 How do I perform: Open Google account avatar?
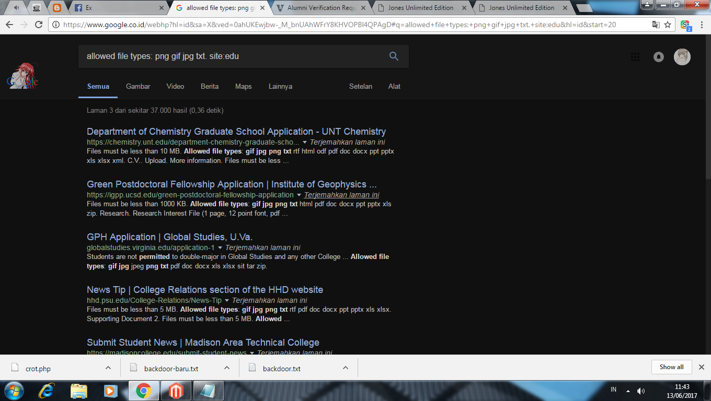coord(682,57)
